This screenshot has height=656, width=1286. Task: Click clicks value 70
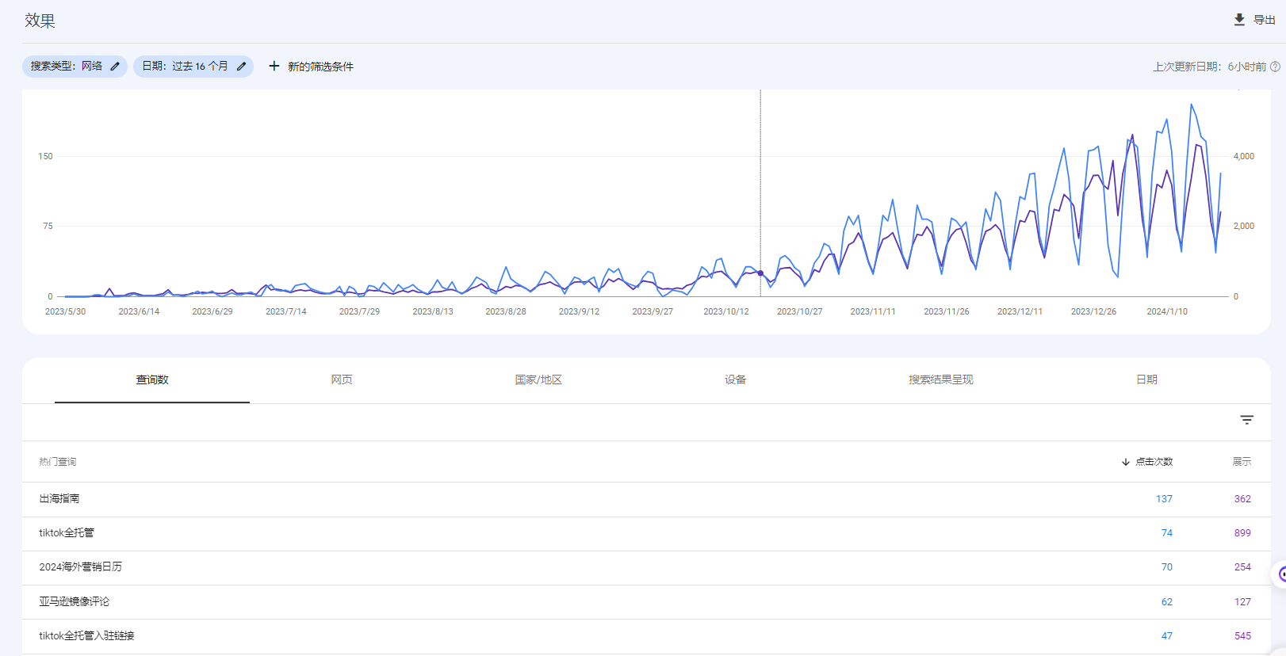pyautogui.click(x=1167, y=567)
